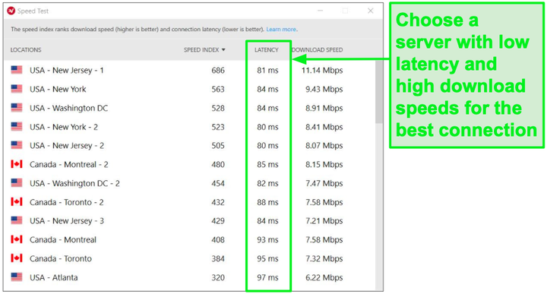The image size is (547, 294).
Task: Click the ExpressVPN logo icon in title bar
Action: click(x=11, y=11)
